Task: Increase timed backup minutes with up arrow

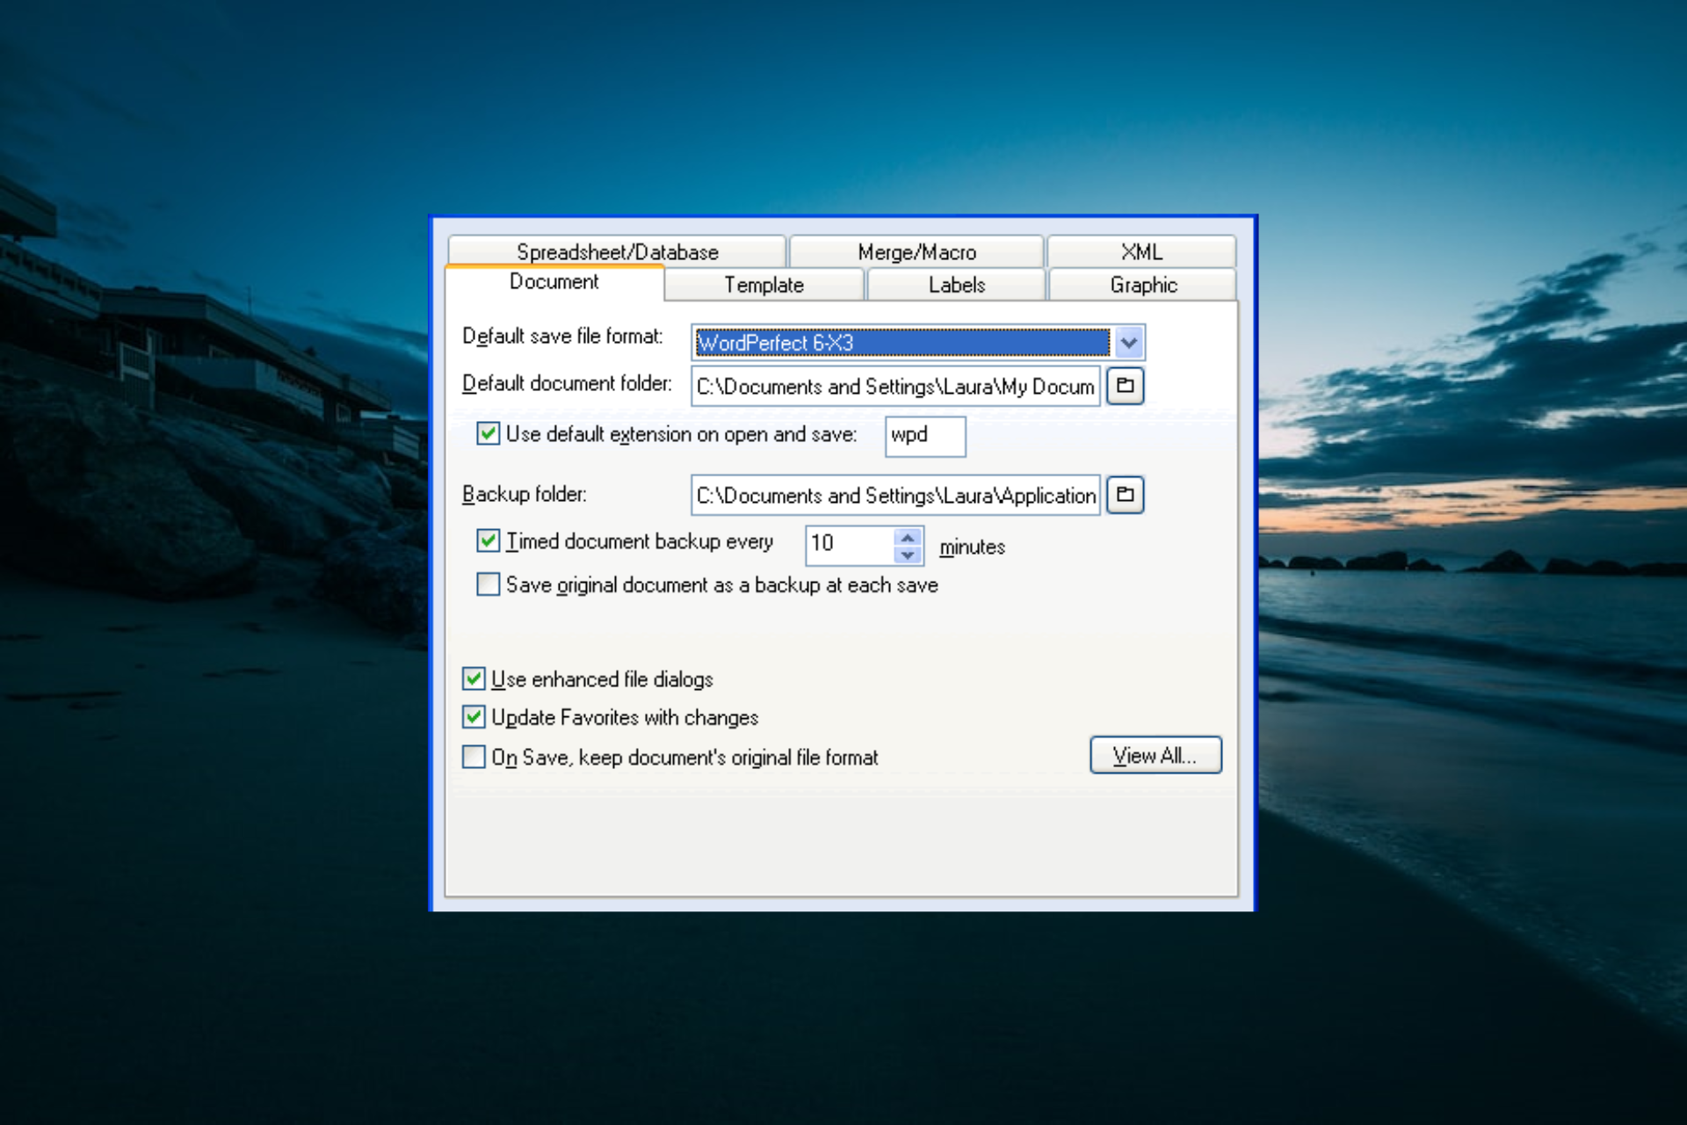Action: (908, 536)
